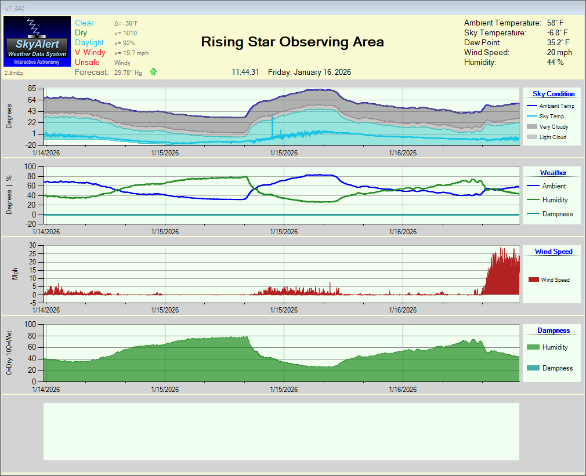Click the Rising Star Observing Area title
586x476 pixels.
pyautogui.click(x=292, y=42)
